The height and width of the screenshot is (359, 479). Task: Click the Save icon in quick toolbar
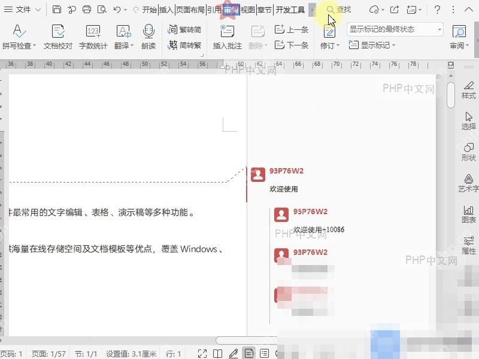pos(56,10)
